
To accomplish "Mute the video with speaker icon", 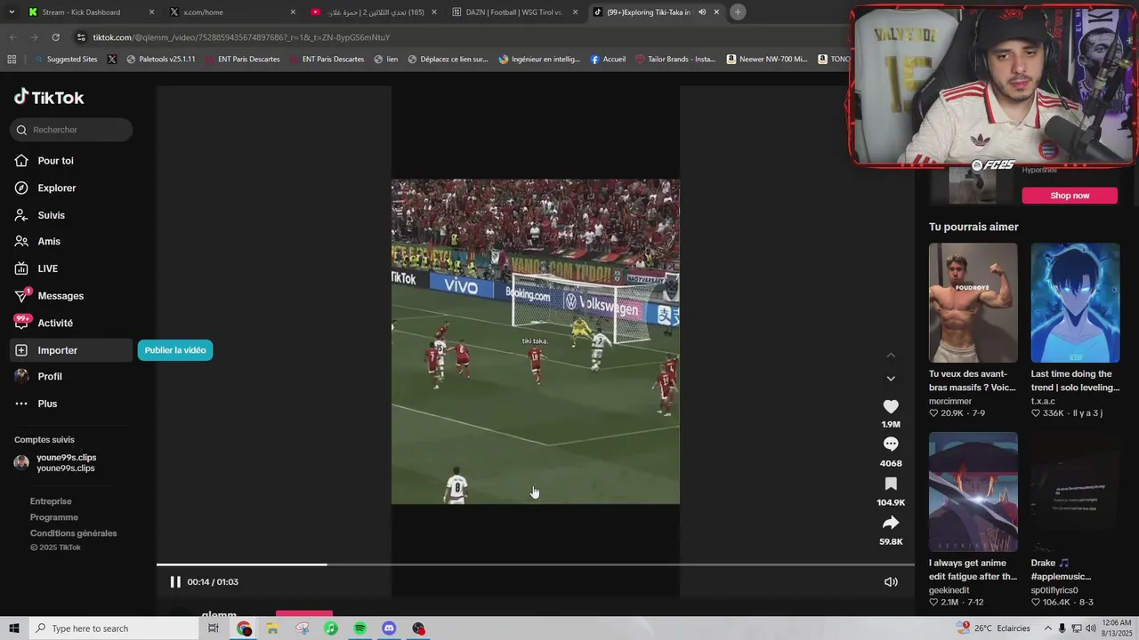I will [x=891, y=582].
